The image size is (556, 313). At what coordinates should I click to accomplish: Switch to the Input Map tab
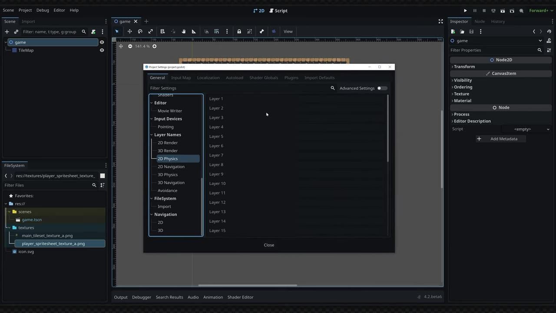(x=181, y=78)
